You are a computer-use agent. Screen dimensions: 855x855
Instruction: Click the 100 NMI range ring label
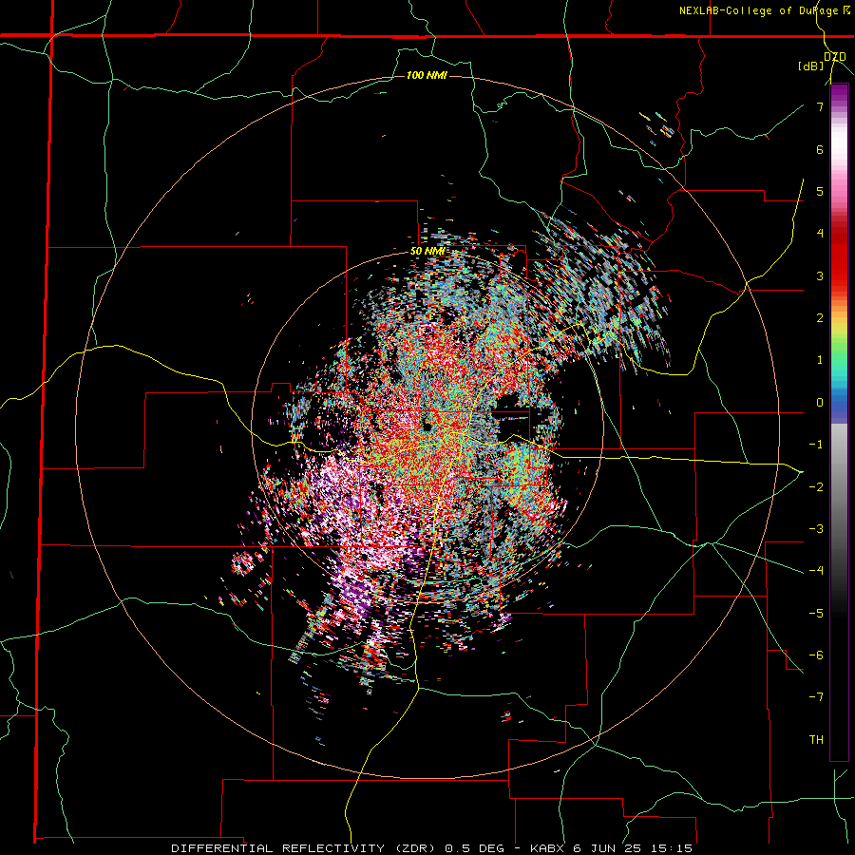pyautogui.click(x=427, y=75)
